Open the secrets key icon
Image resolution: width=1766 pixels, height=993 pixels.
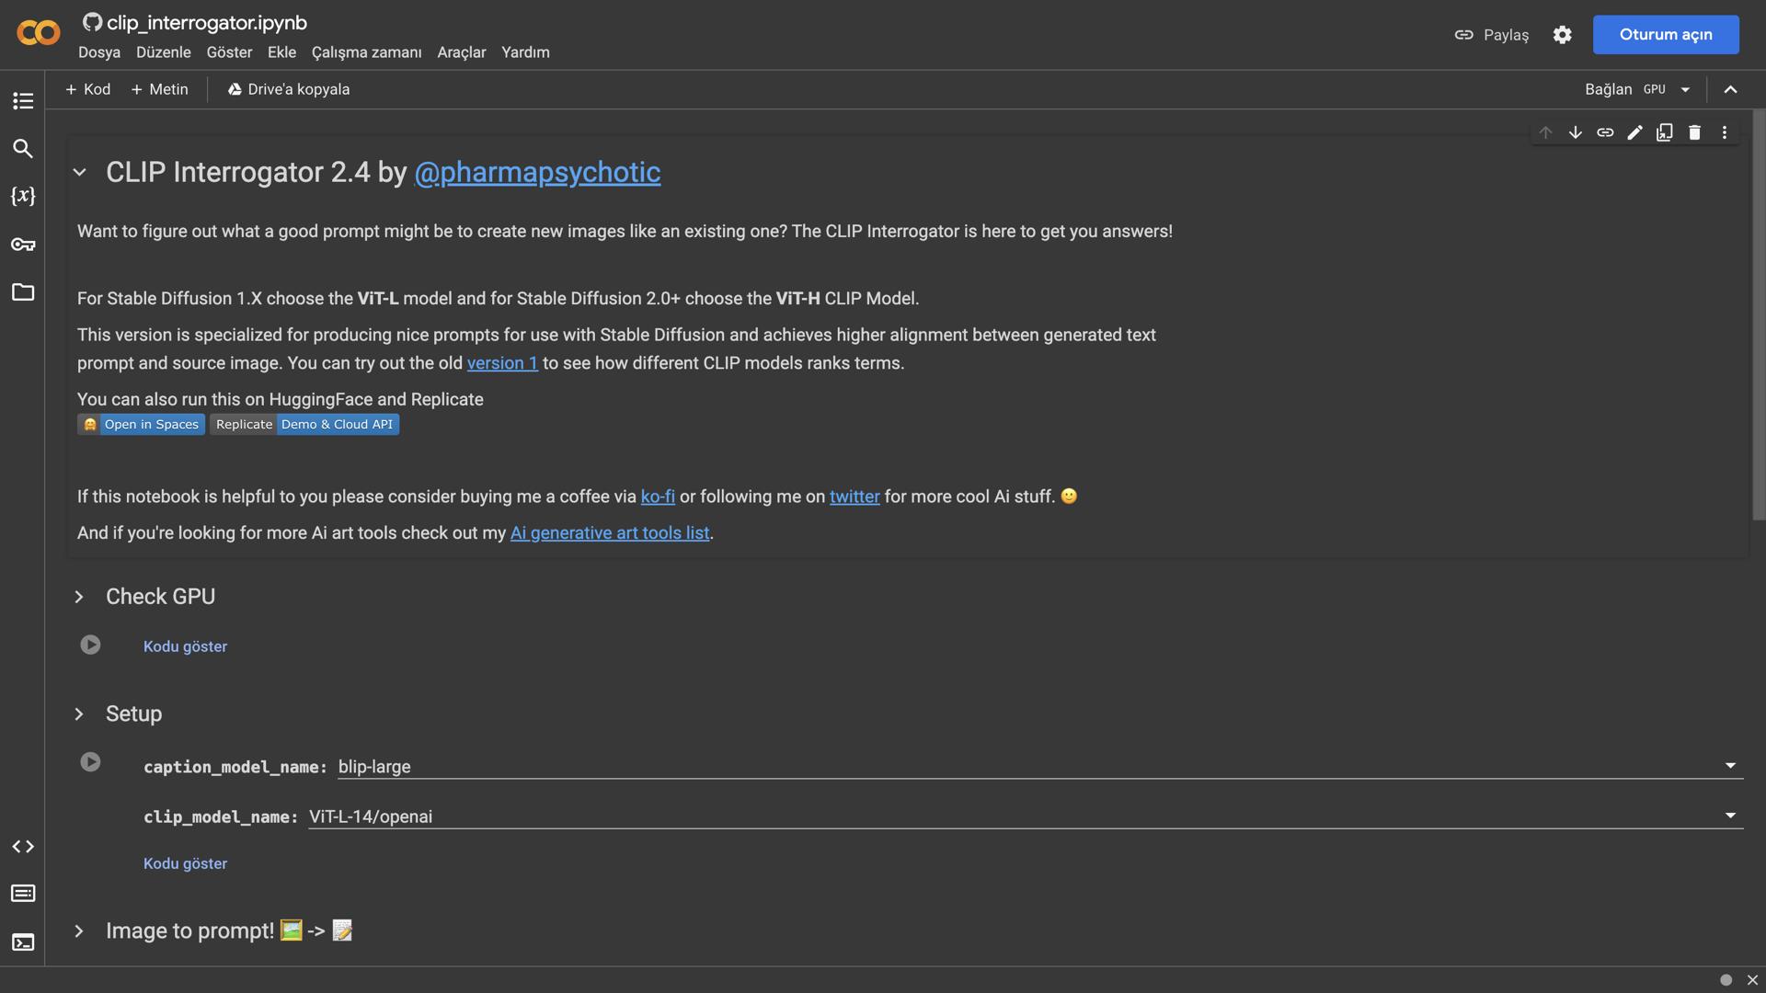[x=23, y=245]
